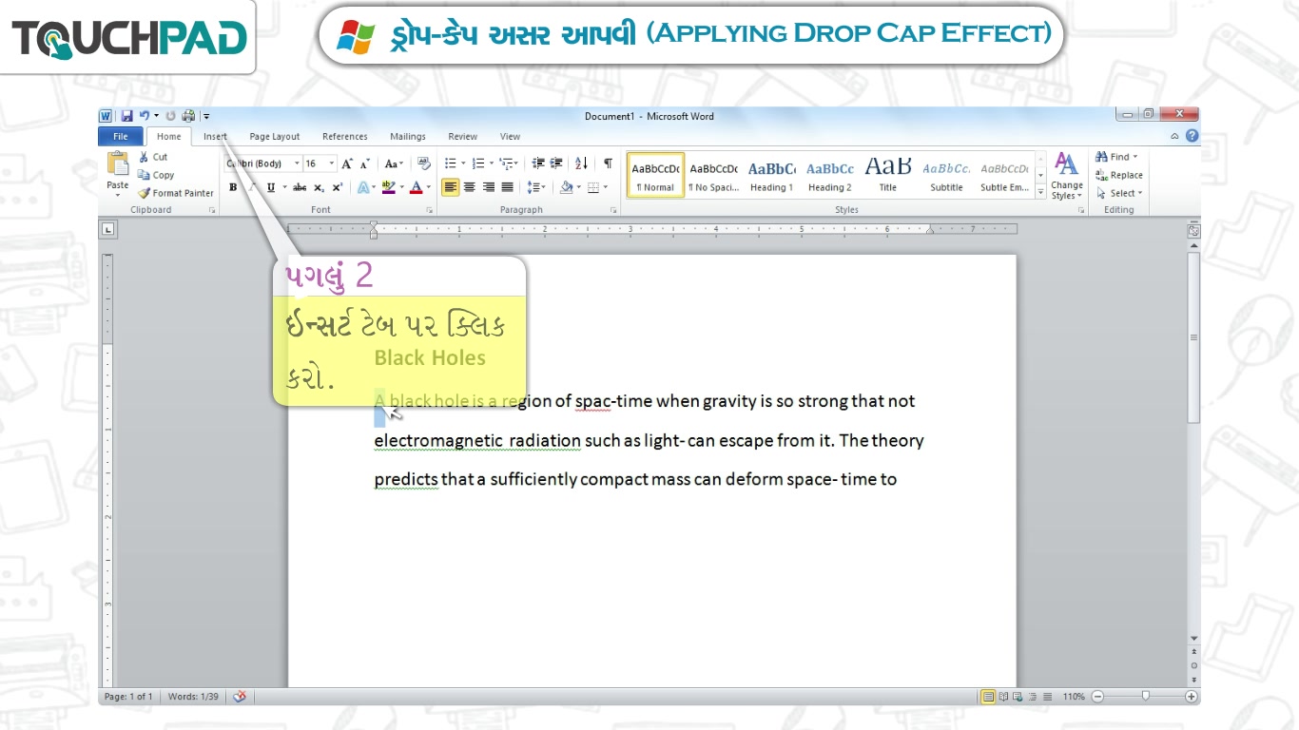Switch to the Mailings tab

[407, 136]
